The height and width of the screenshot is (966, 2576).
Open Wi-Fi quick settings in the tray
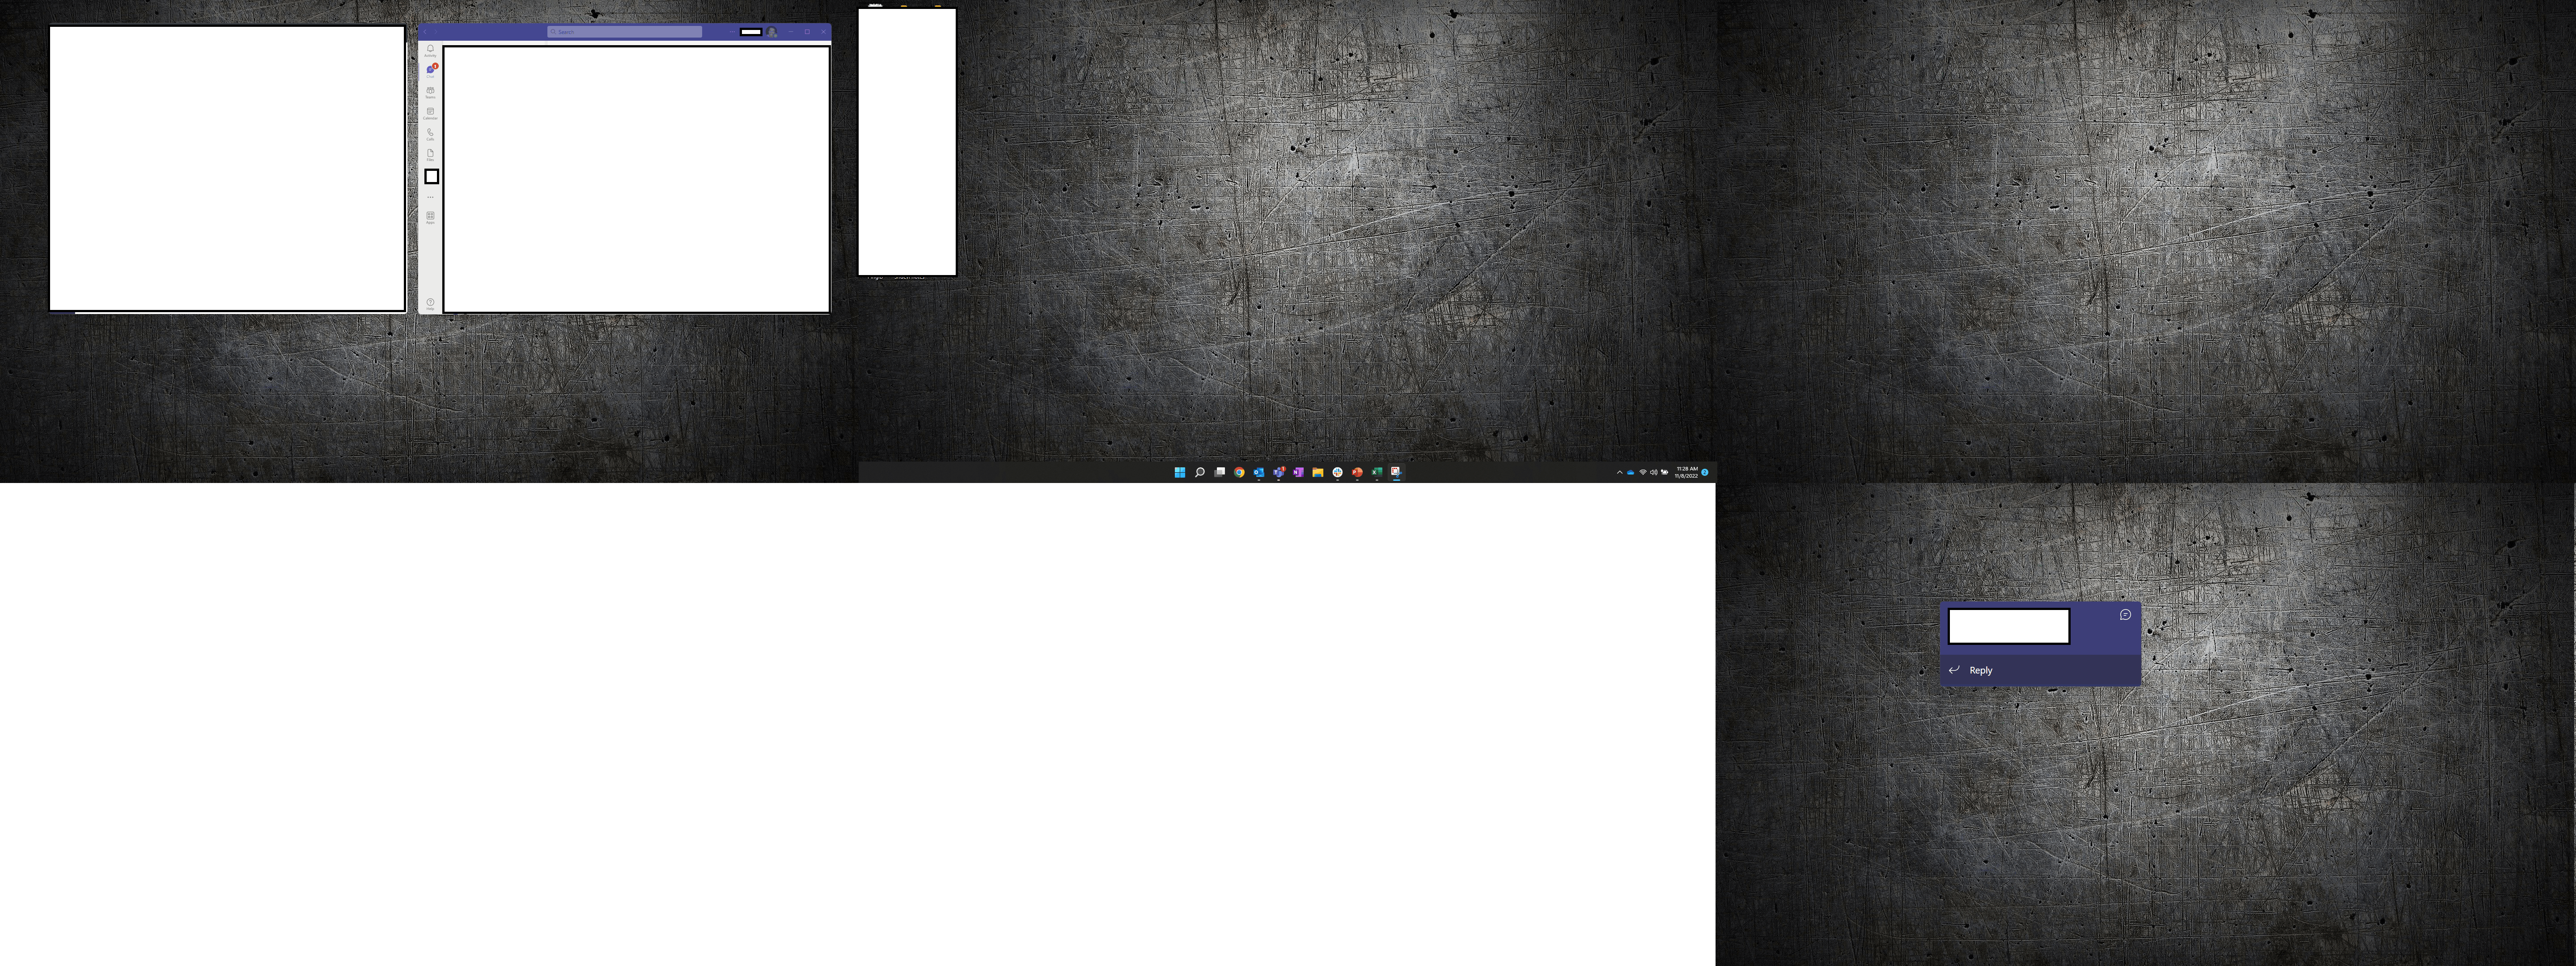click(1643, 472)
